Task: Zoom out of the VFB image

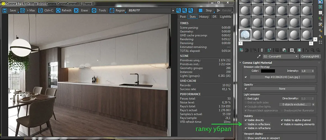Action: click(x=185, y=11)
